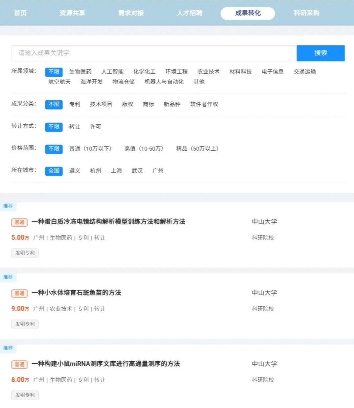Viewport: 354px width, 408px height.
Task: Click the 搜索 search button
Action: pyautogui.click(x=320, y=53)
